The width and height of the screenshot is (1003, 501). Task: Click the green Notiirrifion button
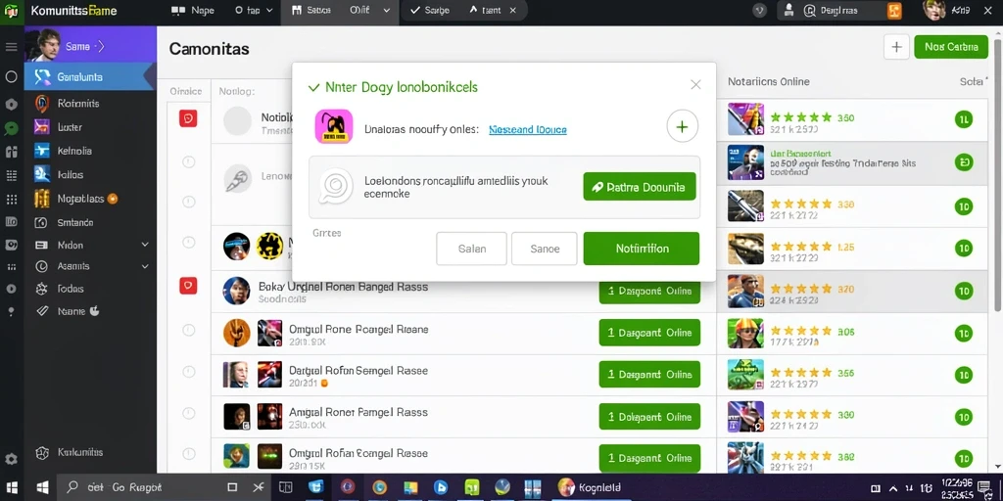641,249
